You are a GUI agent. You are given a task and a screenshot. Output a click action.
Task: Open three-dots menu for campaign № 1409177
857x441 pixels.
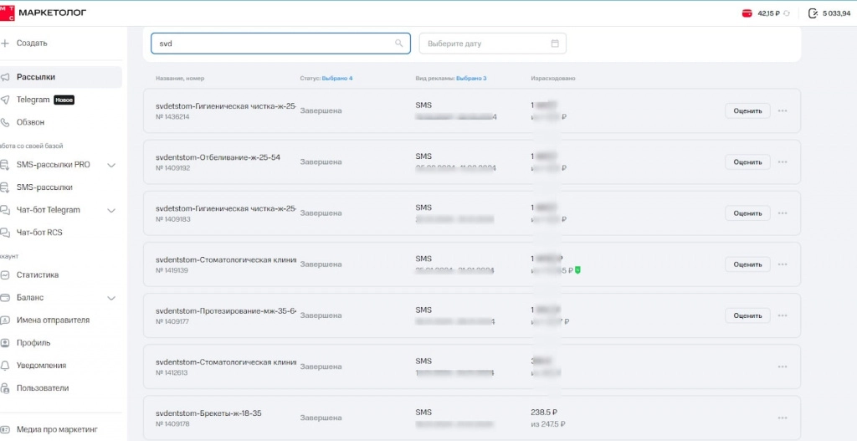point(783,315)
